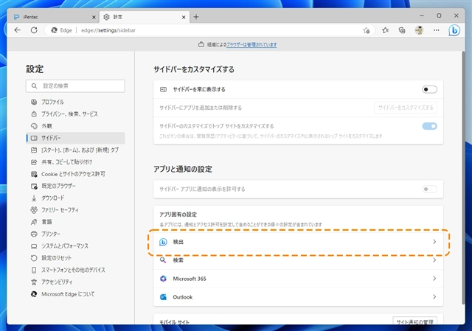This screenshot has height=331, width=472.
Task: Open [スタート]、[ホーム]、および [新規] タブ settings
Action: [75, 150]
